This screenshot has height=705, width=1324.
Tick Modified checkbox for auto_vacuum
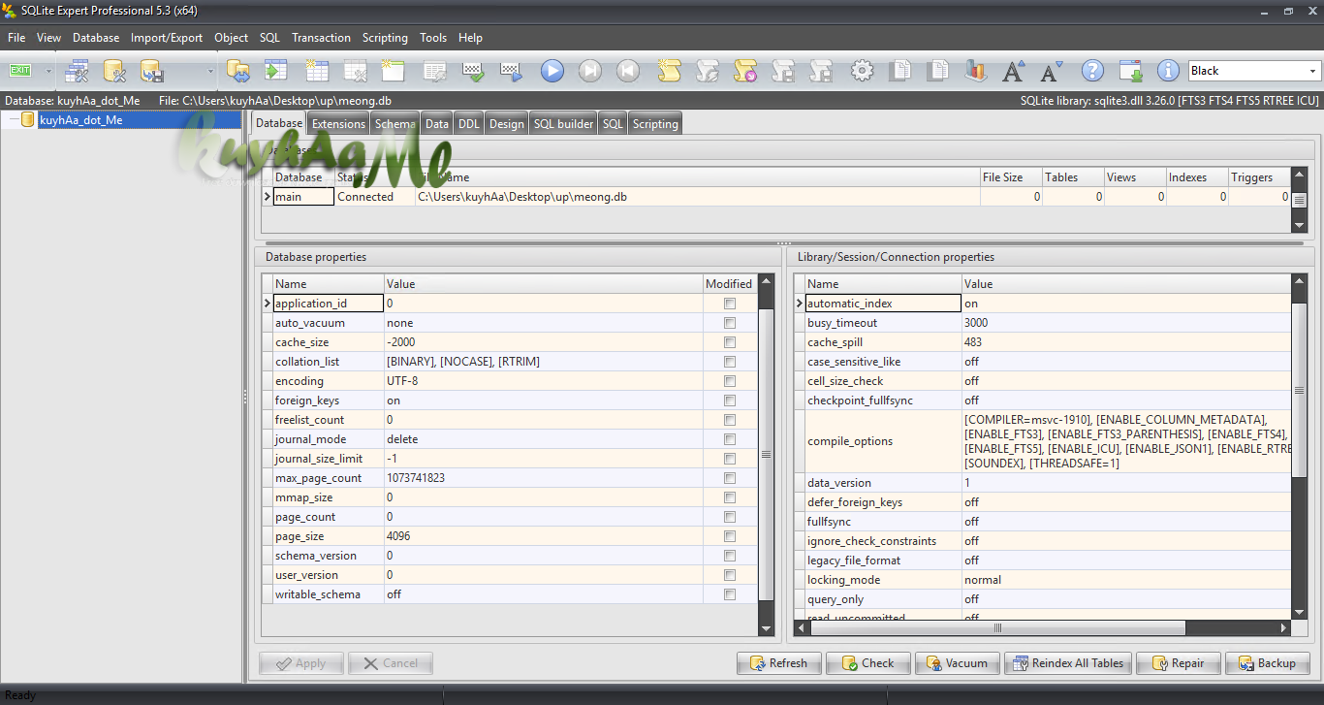pyautogui.click(x=730, y=323)
